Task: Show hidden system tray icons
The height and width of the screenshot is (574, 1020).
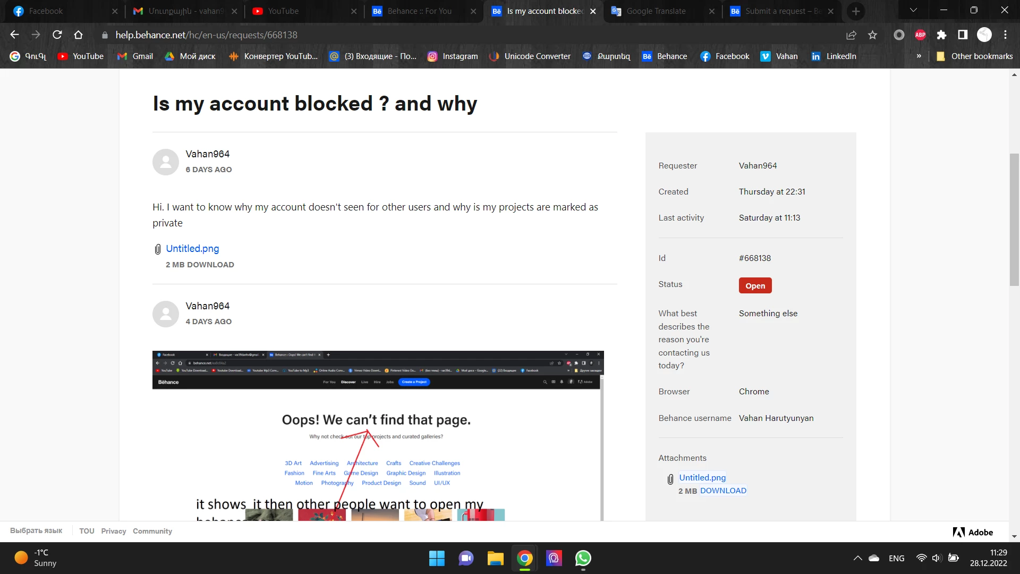Action: (x=857, y=558)
